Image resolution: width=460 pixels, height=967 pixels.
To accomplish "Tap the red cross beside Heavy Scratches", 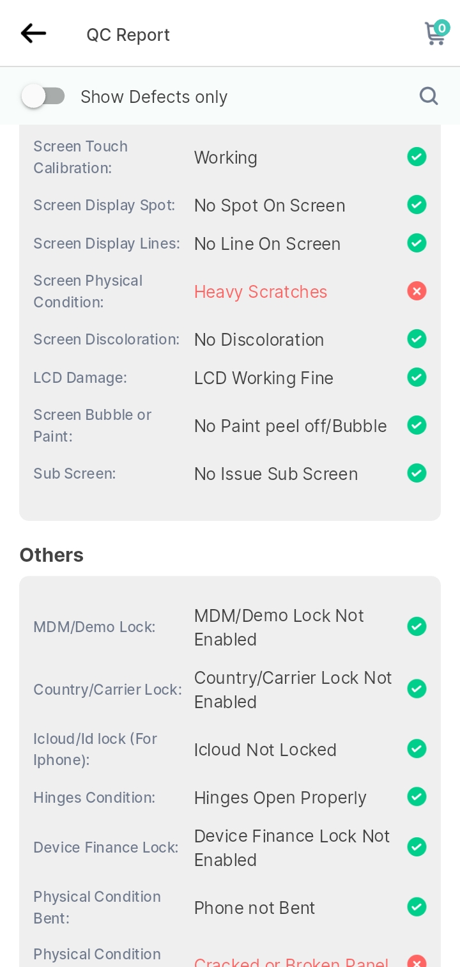I will coord(417,291).
